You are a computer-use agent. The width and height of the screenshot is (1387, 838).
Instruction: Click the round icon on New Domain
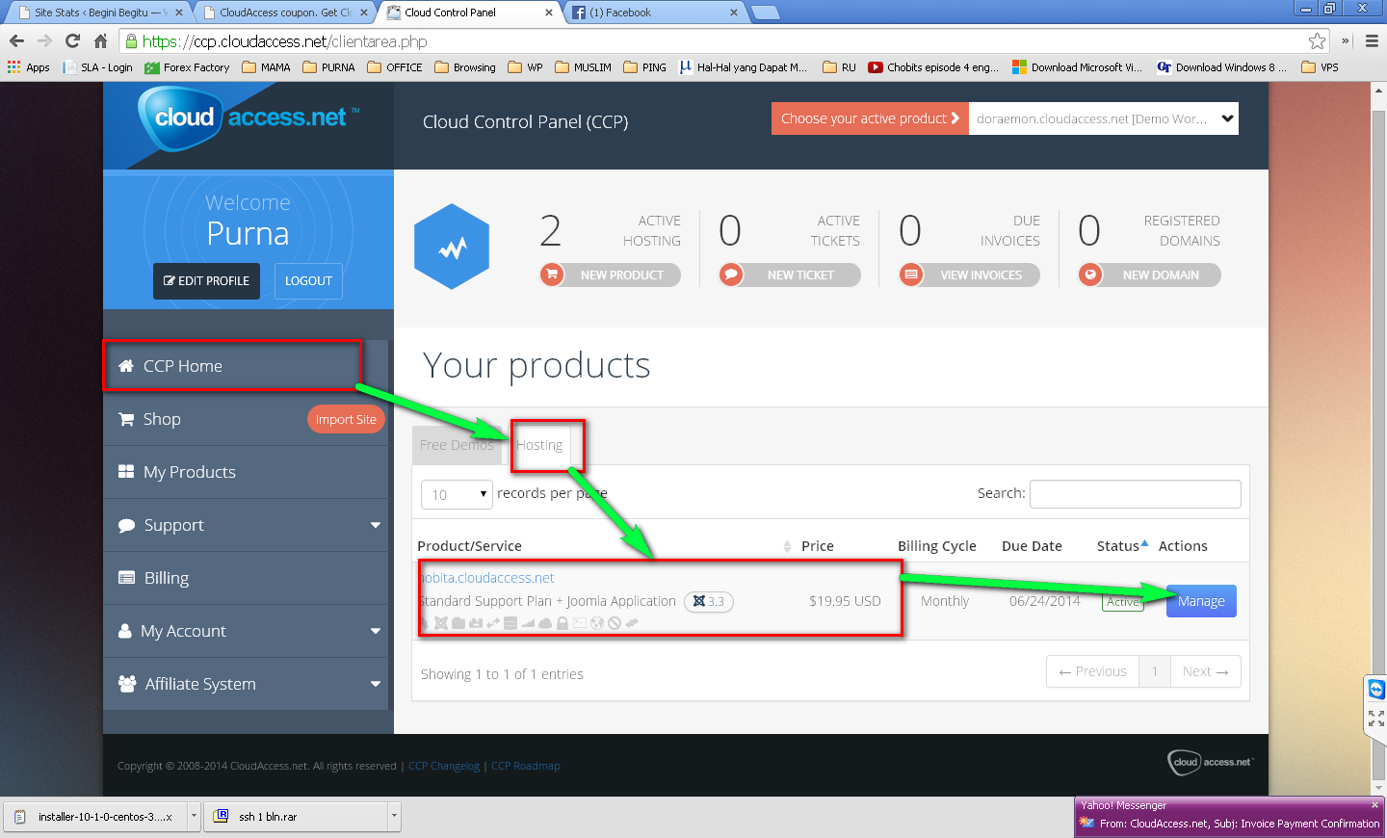click(1090, 275)
